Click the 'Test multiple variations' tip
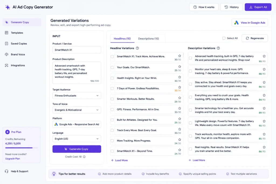Viewport: 276px width, 184px height. point(241,174)
